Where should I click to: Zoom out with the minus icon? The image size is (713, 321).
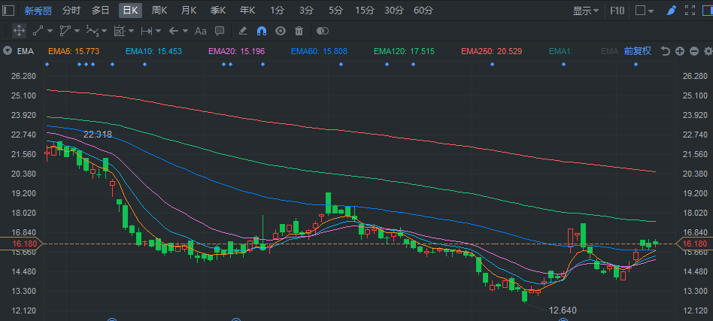(x=694, y=51)
